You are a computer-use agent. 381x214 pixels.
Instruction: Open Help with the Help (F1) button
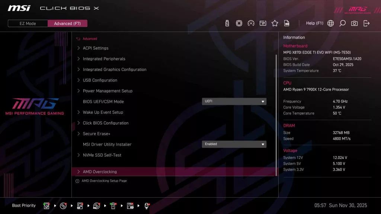314,23
